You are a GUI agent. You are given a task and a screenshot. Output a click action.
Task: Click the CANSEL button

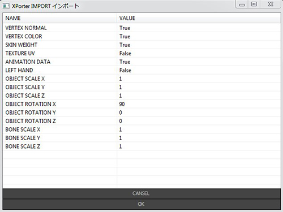(141, 193)
